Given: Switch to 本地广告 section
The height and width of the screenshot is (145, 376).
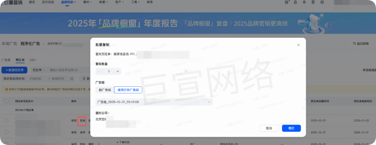Looking at the screenshot, I should 9,44.
